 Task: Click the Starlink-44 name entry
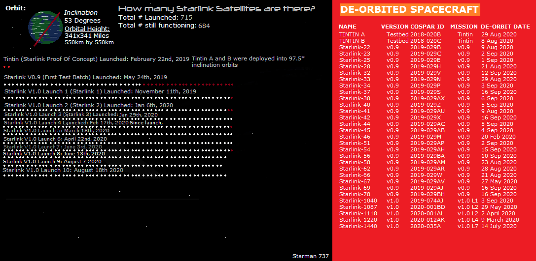coord(355,124)
